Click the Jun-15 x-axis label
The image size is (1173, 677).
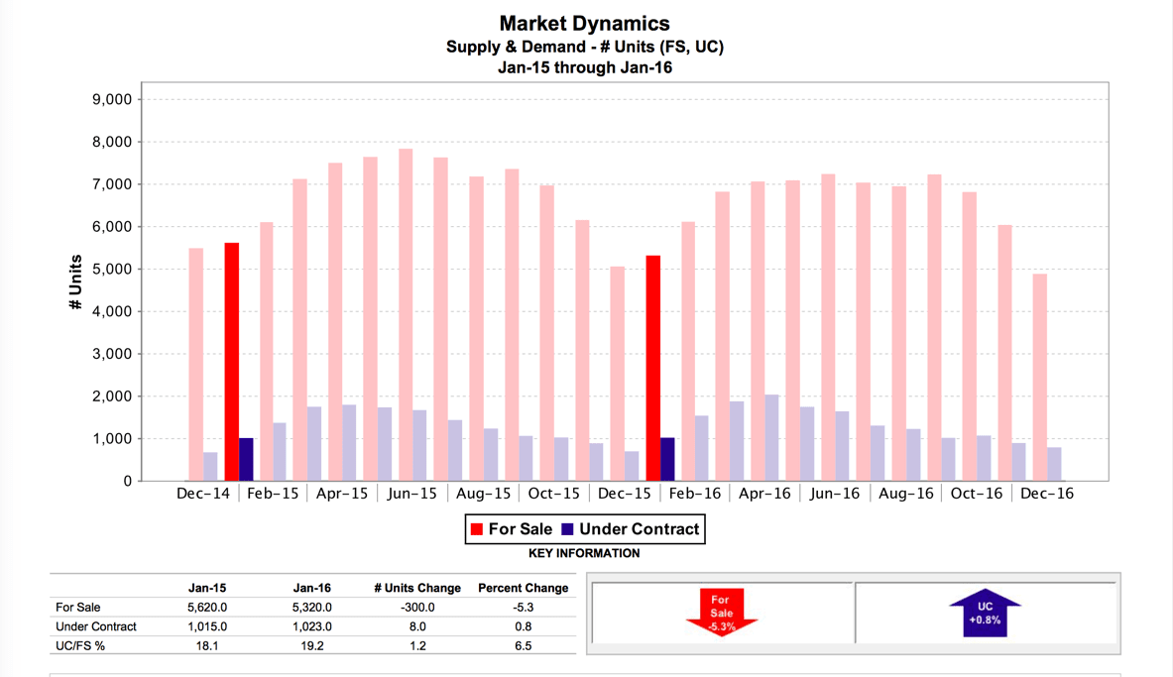[x=411, y=493]
